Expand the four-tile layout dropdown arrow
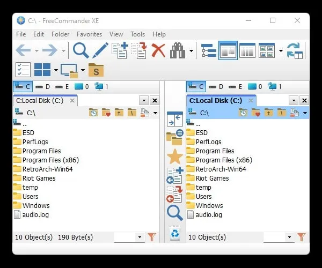Screen dimensions: 322x268 56,70
